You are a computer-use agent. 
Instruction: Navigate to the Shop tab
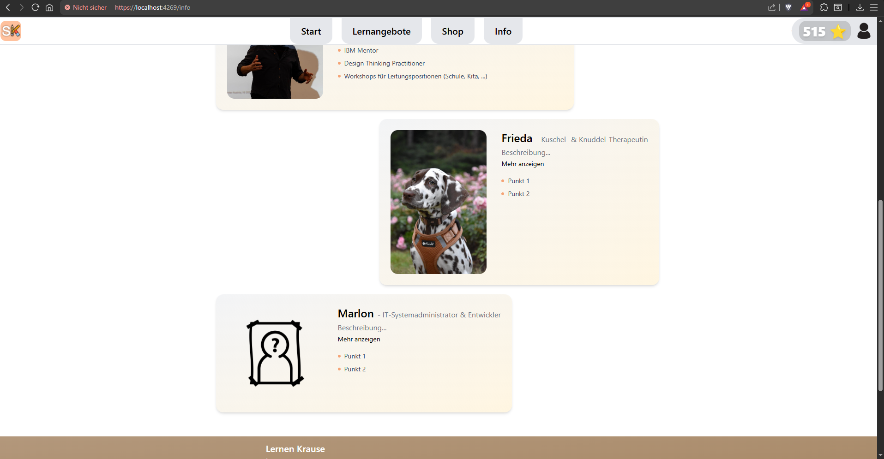pyautogui.click(x=452, y=31)
